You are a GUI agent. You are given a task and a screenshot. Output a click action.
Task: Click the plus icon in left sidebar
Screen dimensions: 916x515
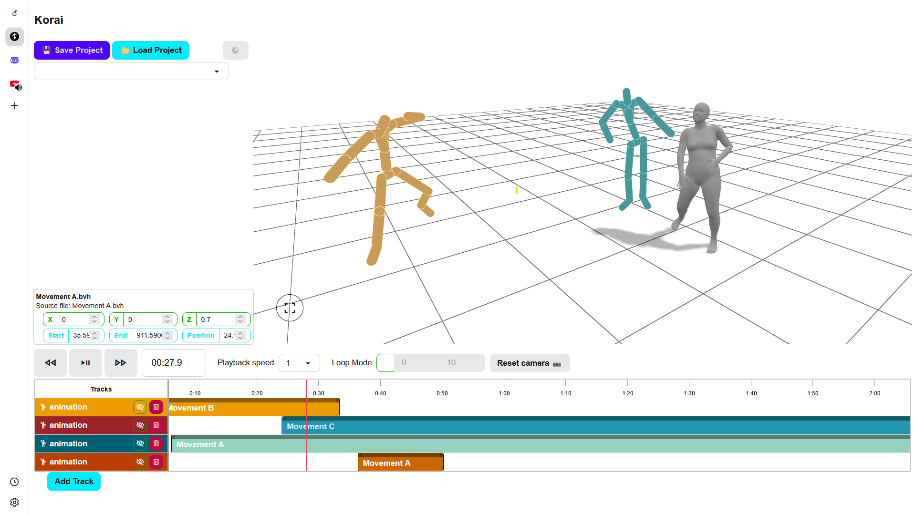pos(14,106)
